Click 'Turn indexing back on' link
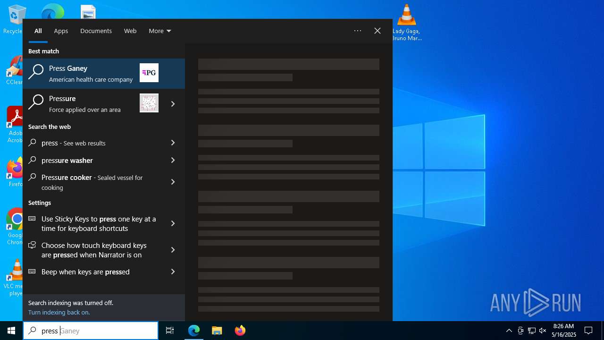Image resolution: width=604 pixels, height=340 pixels. coord(59,312)
